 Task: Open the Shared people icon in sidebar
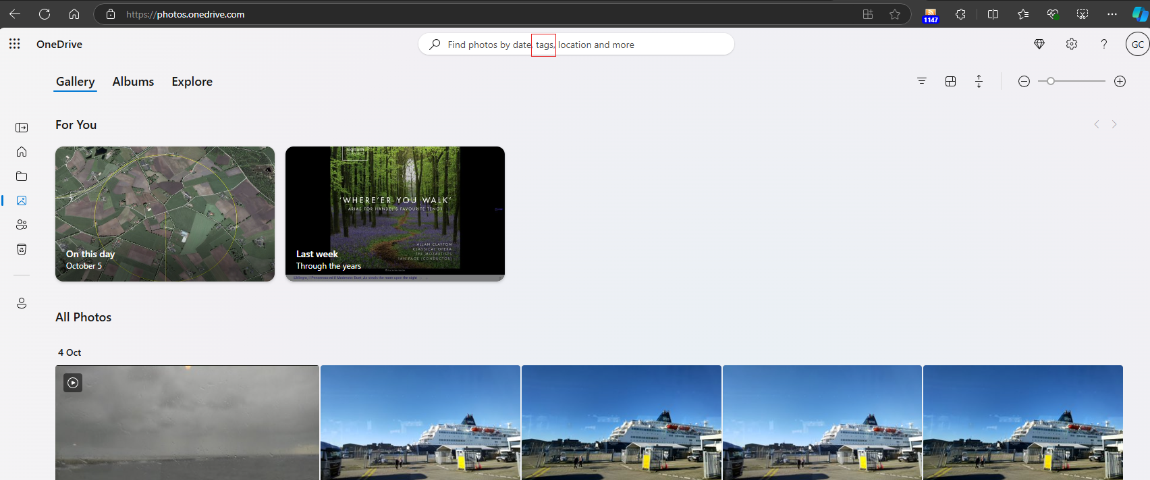[22, 225]
